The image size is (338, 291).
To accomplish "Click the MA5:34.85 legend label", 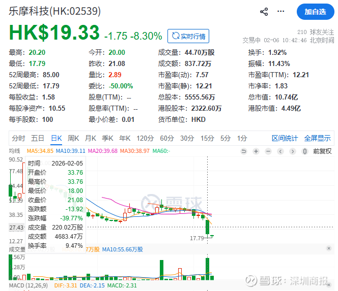I will 40,151.
